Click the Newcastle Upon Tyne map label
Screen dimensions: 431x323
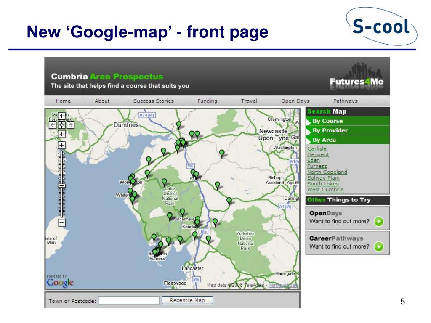pyautogui.click(x=274, y=135)
